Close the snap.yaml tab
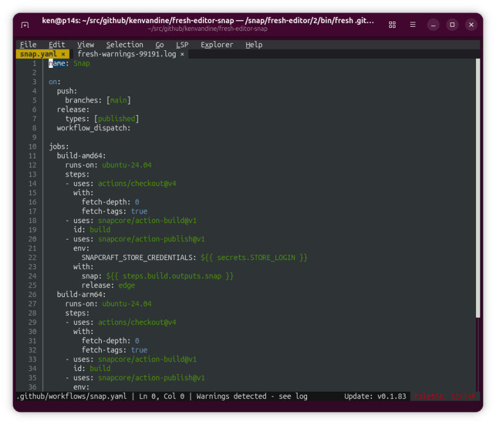The width and height of the screenshot is (496, 425). pos(63,54)
